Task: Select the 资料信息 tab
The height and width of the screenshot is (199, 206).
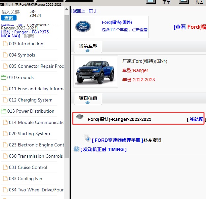Action: tap(88, 99)
